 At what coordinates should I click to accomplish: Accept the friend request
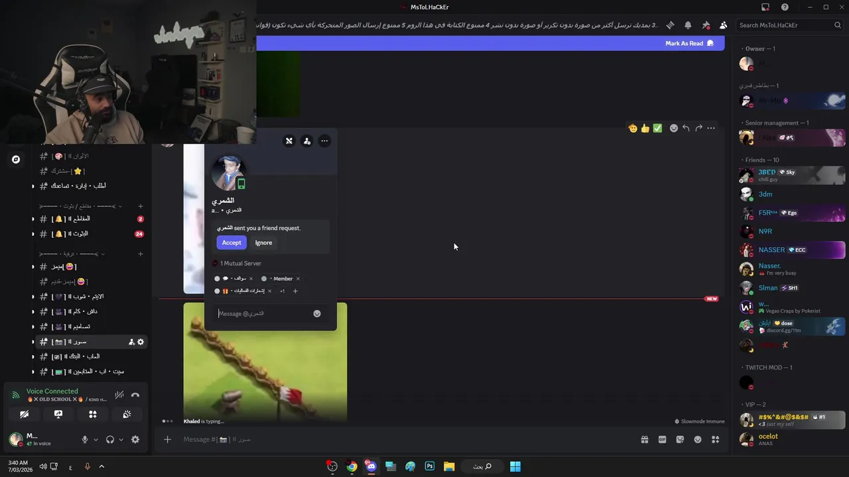[x=231, y=242]
